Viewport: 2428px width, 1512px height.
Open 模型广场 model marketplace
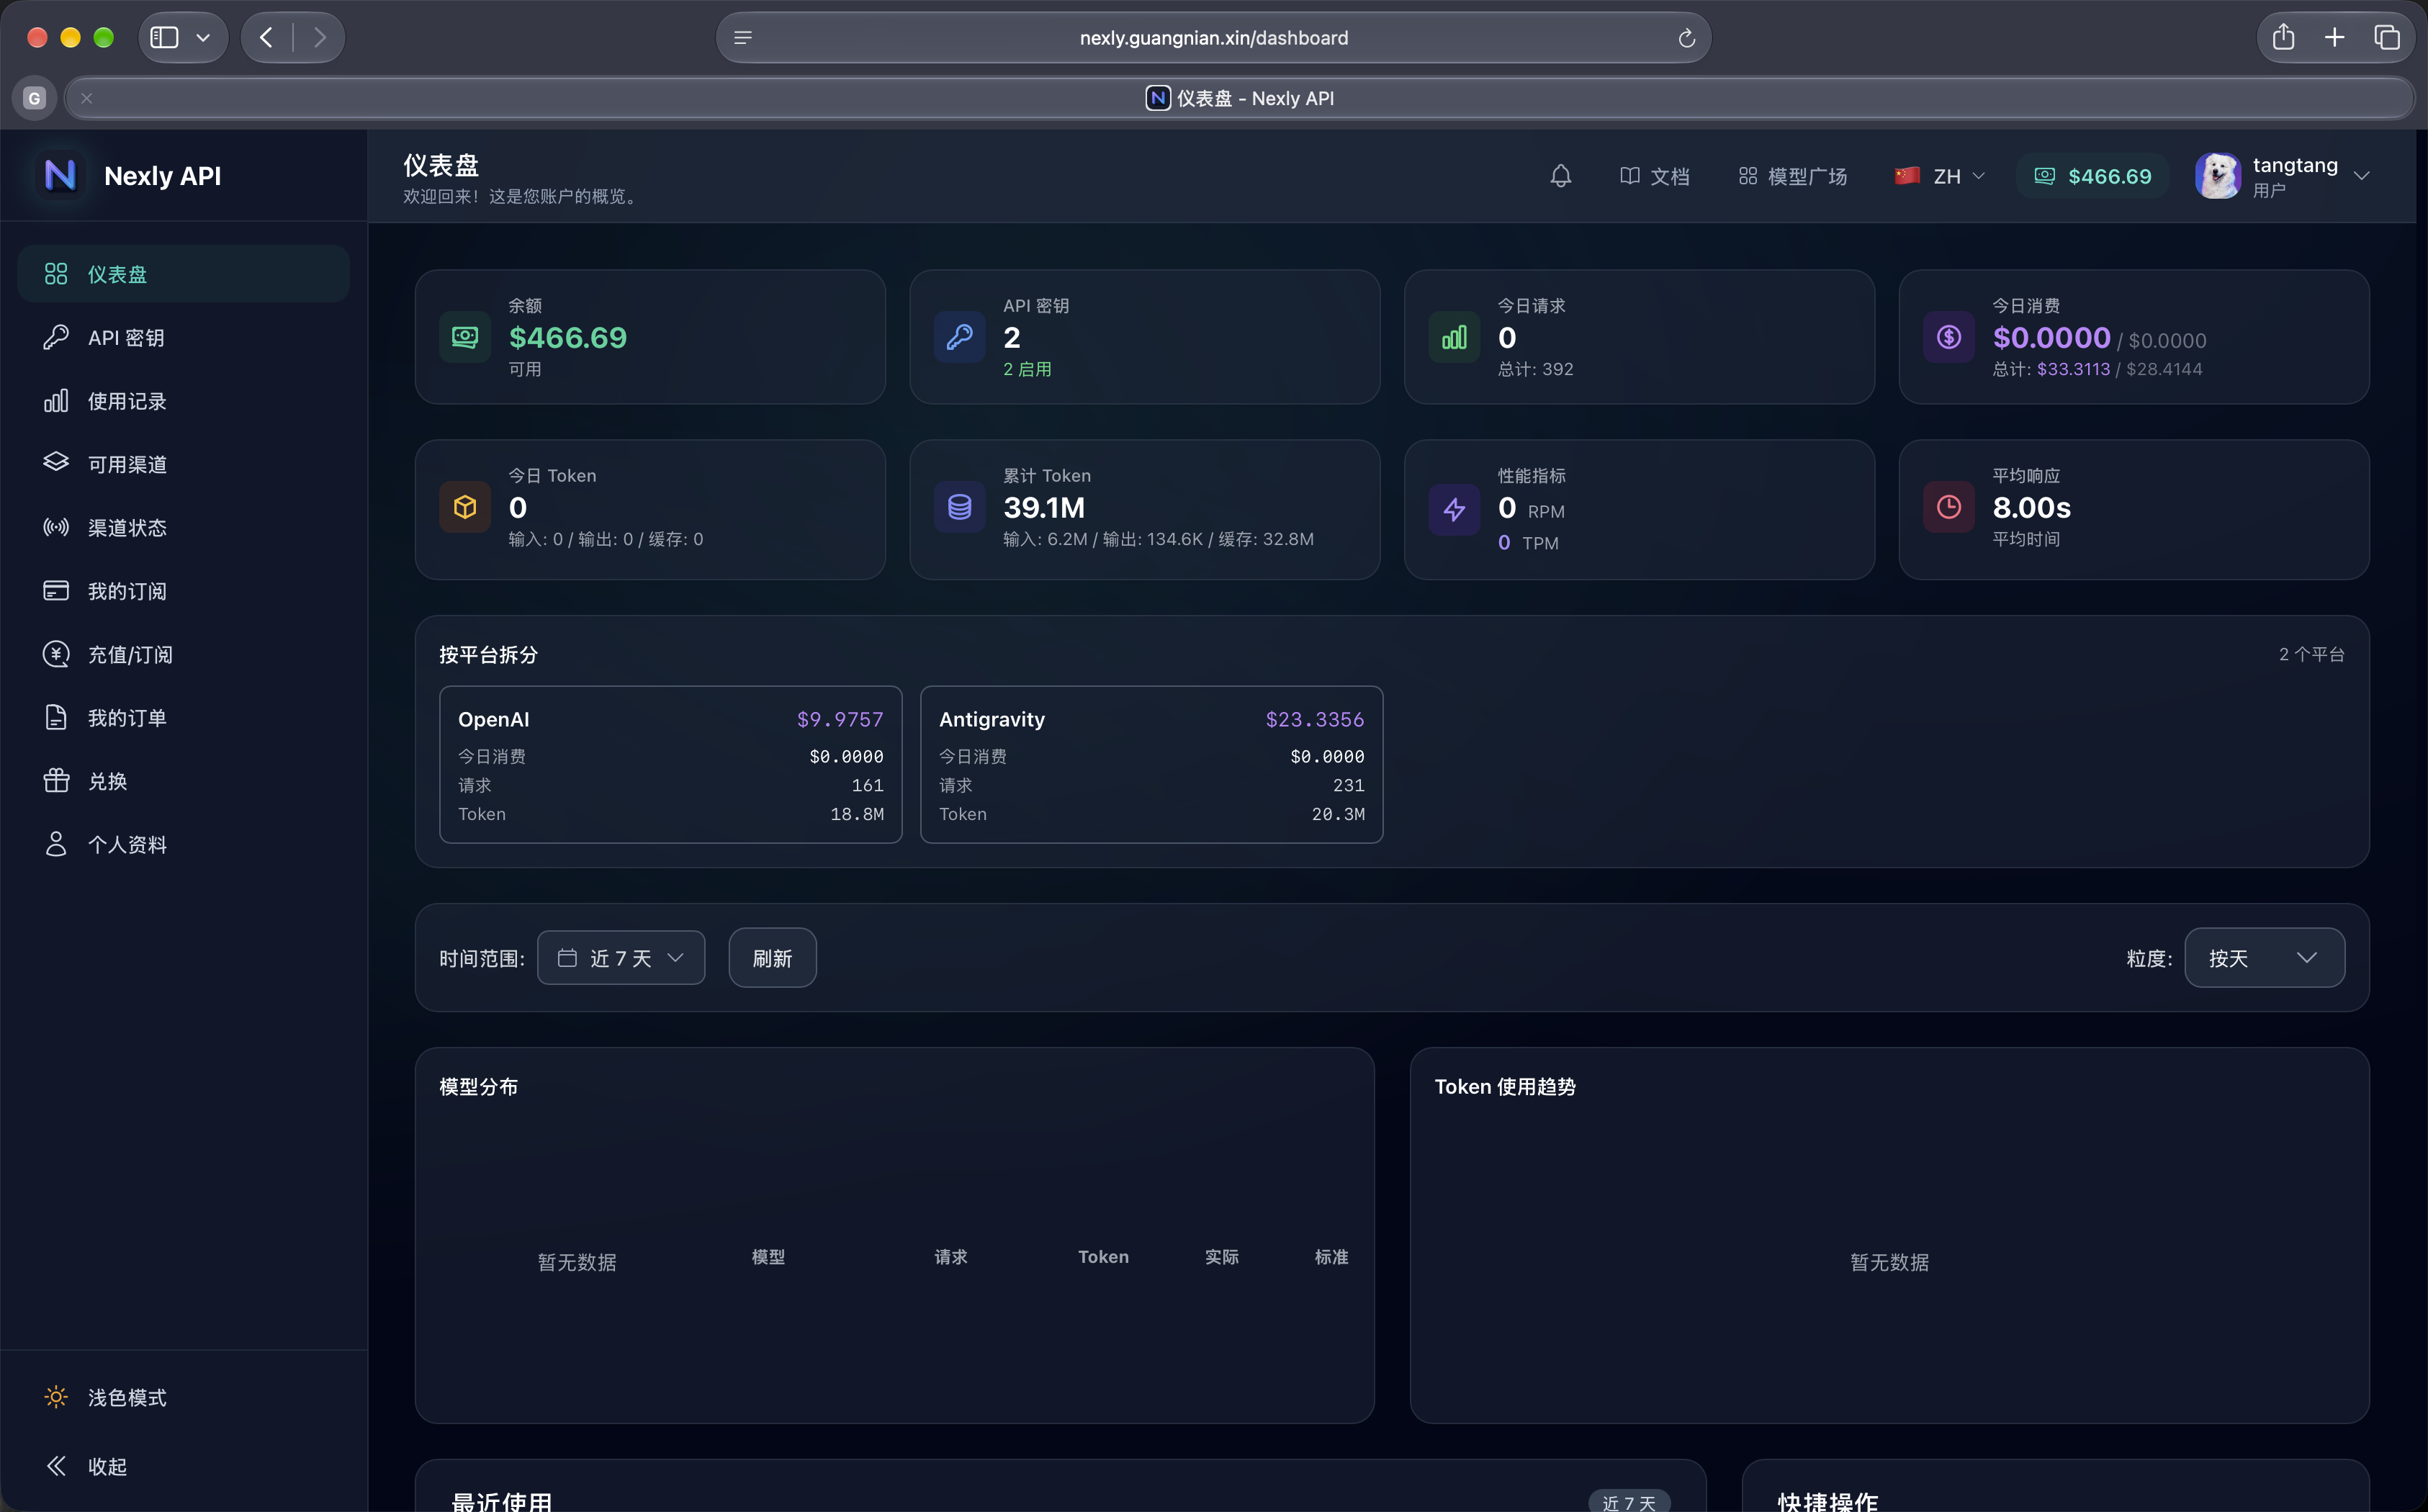1792,176
